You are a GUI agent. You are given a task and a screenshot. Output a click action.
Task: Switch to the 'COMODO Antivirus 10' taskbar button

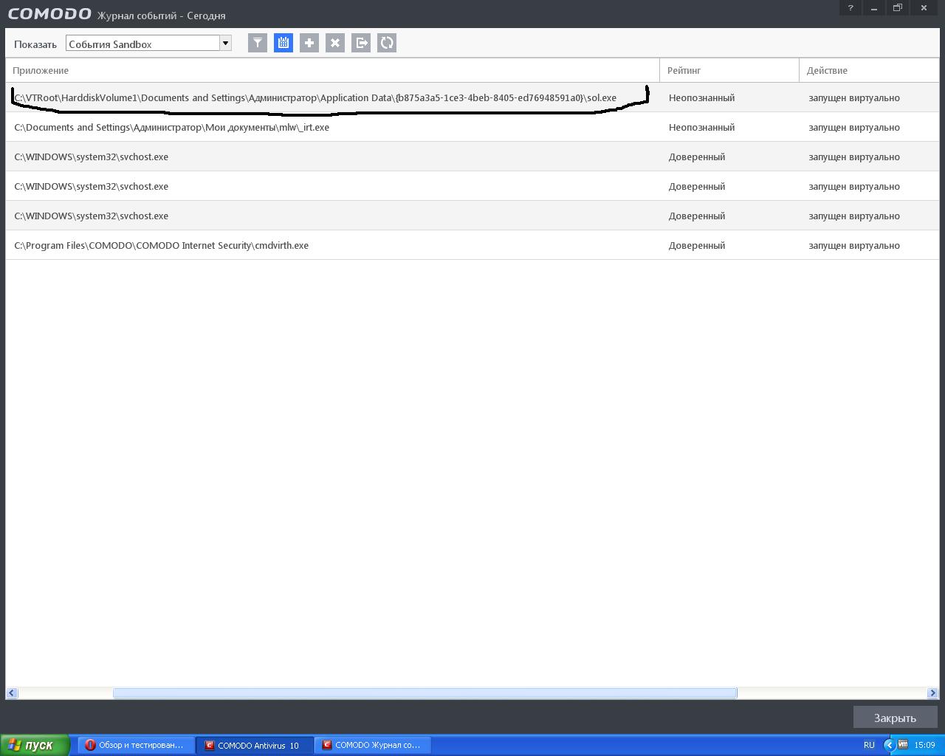255,745
